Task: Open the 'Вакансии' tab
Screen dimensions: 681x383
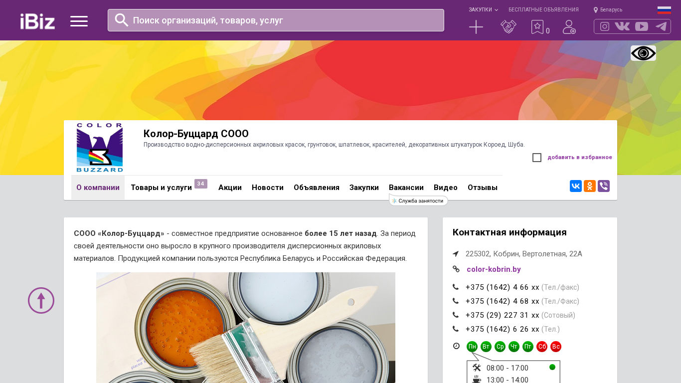Action: pyautogui.click(x=406, y=188)
